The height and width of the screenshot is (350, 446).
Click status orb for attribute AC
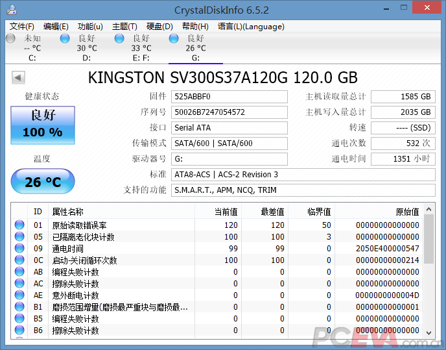pos(19,283)
